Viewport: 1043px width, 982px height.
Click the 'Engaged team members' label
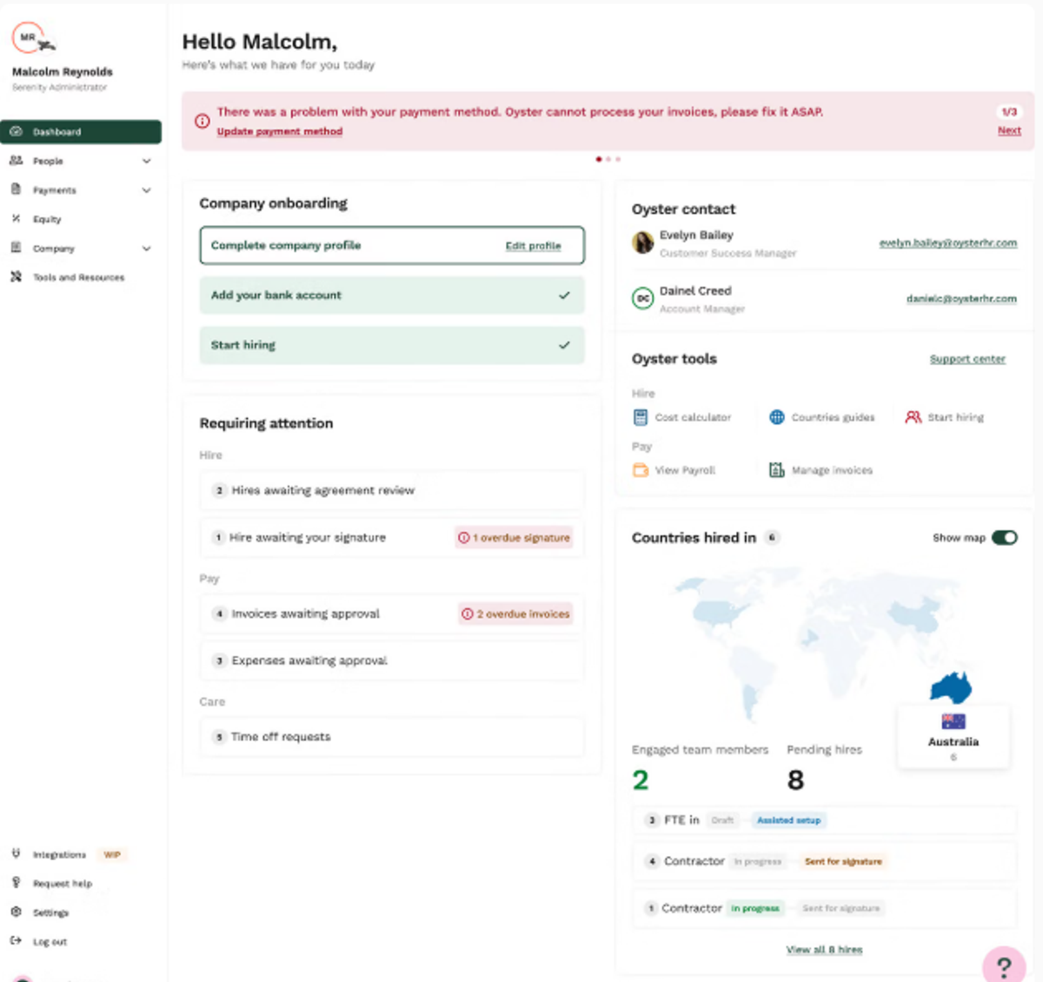(700, 749)
